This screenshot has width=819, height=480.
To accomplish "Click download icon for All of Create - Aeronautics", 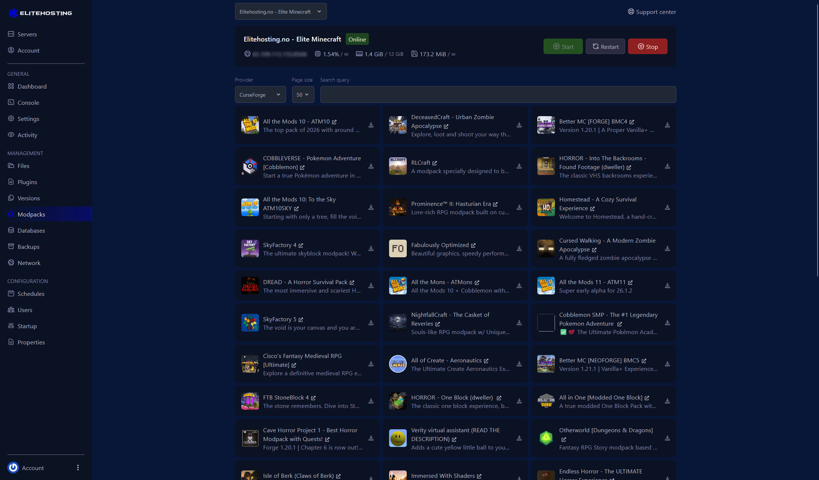I will point(519,364).
